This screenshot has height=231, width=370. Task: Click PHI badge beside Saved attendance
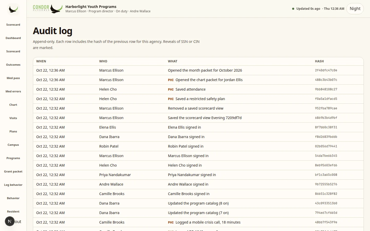(x=171, y=90)
